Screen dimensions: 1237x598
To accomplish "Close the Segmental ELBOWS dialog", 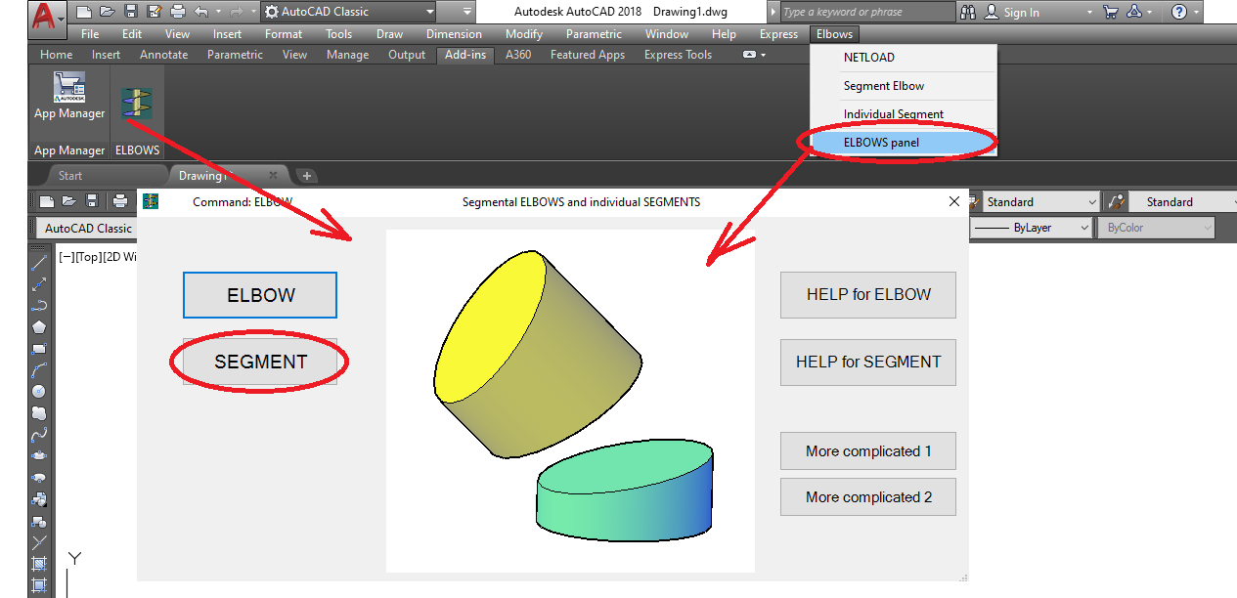I will click(x=954, y=201).
